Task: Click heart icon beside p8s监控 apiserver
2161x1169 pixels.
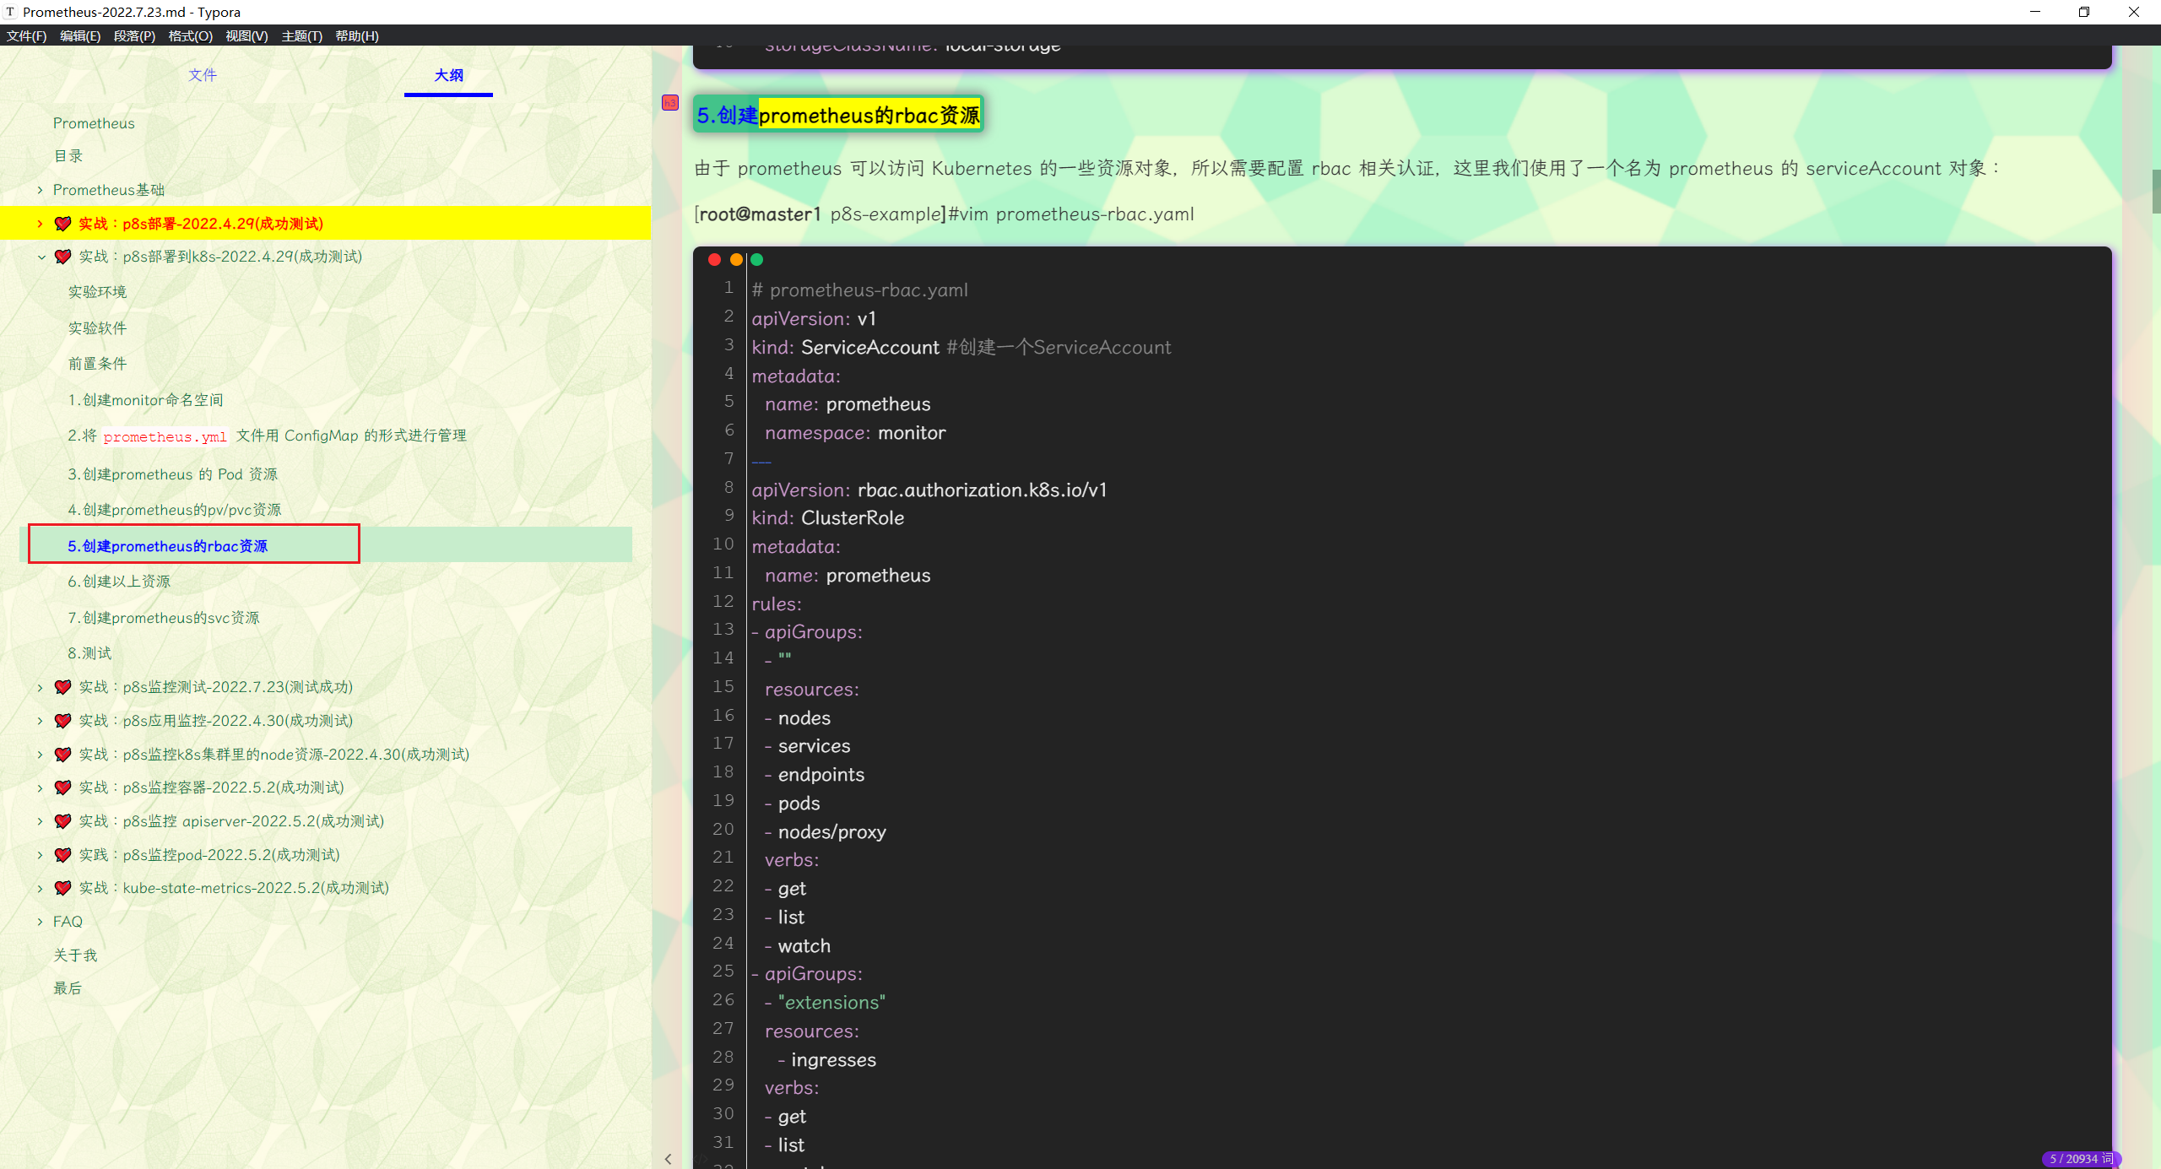Action: click(x=62, y=821)
